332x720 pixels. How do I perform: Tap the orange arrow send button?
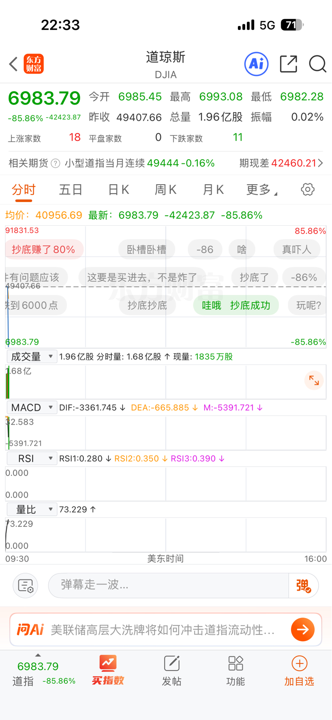[303, 630]
